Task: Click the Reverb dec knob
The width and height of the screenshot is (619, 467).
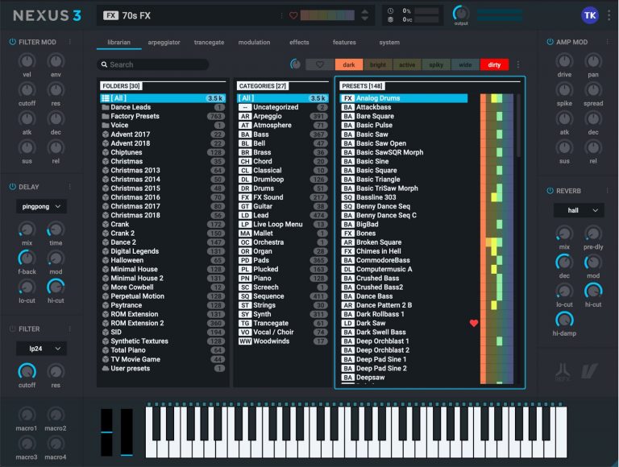Action: click(x=564, y=262)
